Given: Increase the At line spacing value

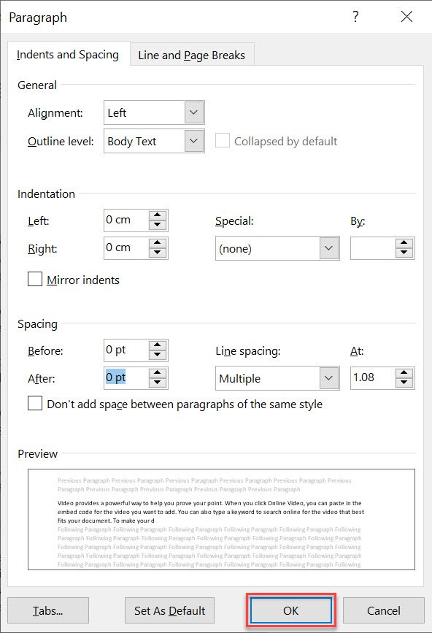Looking at the screenshot, I should coord(405,374).
